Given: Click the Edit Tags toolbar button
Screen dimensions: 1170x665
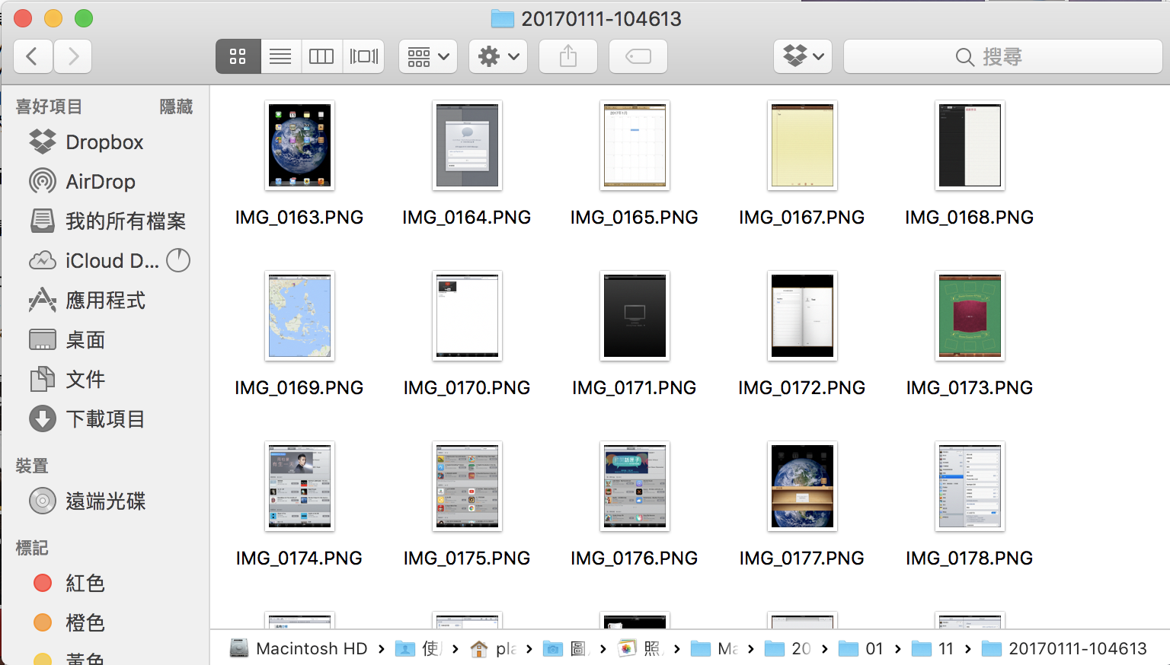Looking at the screenshot, I should [x=638, y=56].
